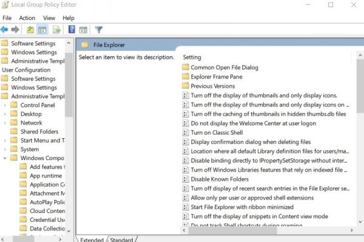Click the Explorer Frame Pane folder icon
Image resolution: width=364 pixels, height=242 pixels.
186,76
